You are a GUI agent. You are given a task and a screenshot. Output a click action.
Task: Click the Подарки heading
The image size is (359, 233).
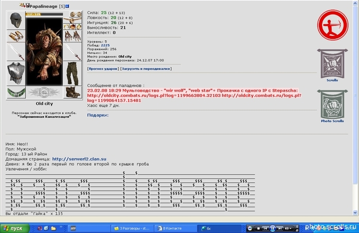click(98, 115)
